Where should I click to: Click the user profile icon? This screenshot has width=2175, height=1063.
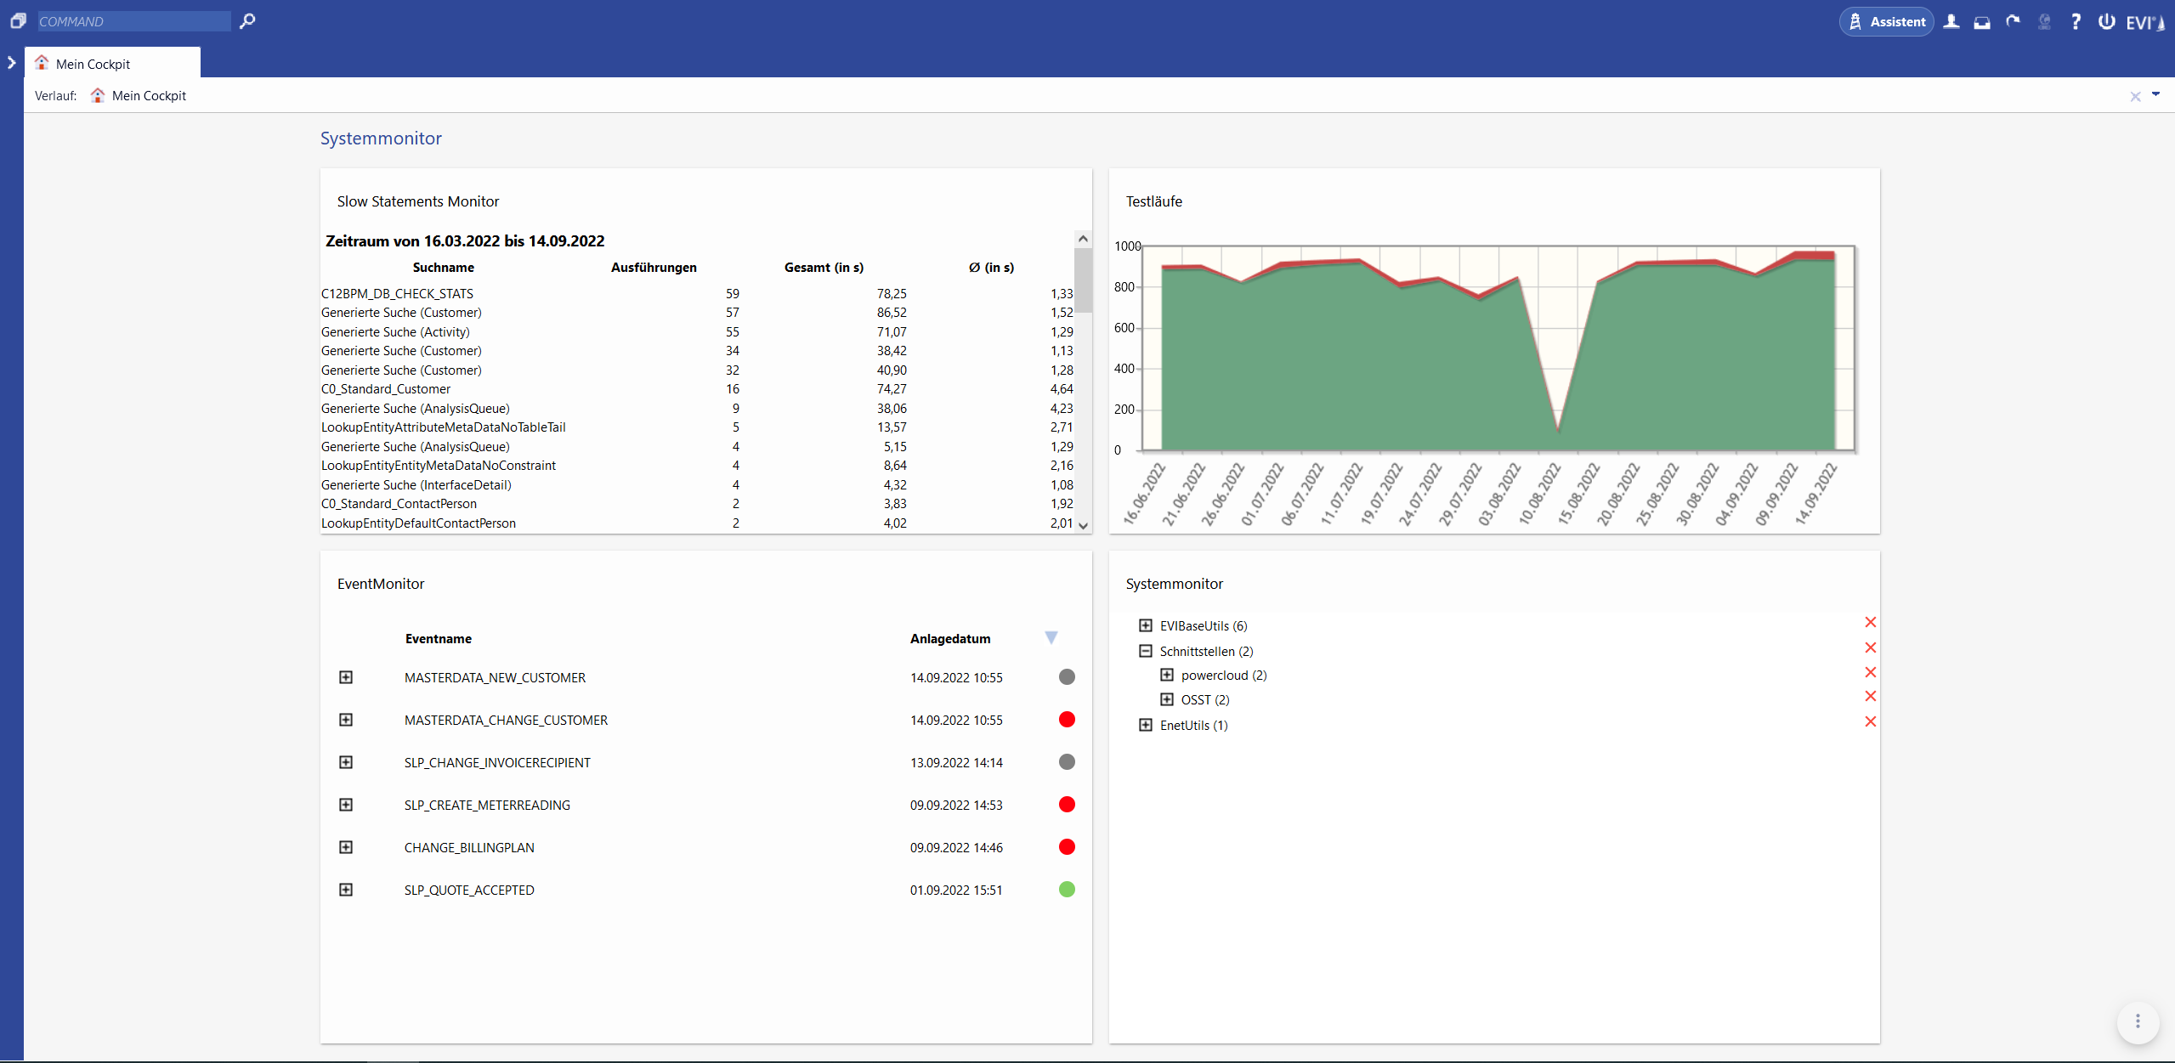[1951, 22]
